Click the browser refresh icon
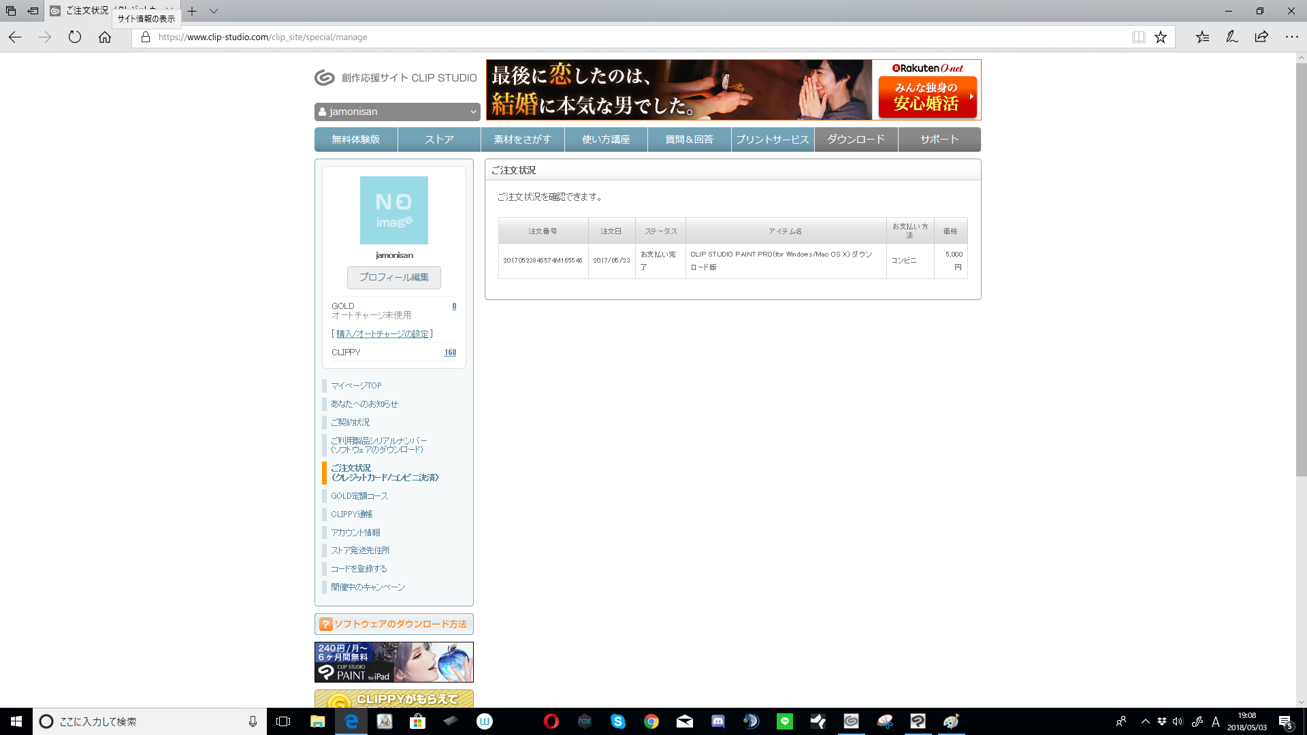Image resolution: width=1307 pixels, height=735 pixels. 75,37
